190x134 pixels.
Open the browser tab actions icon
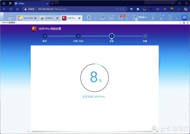coord(10,3)
